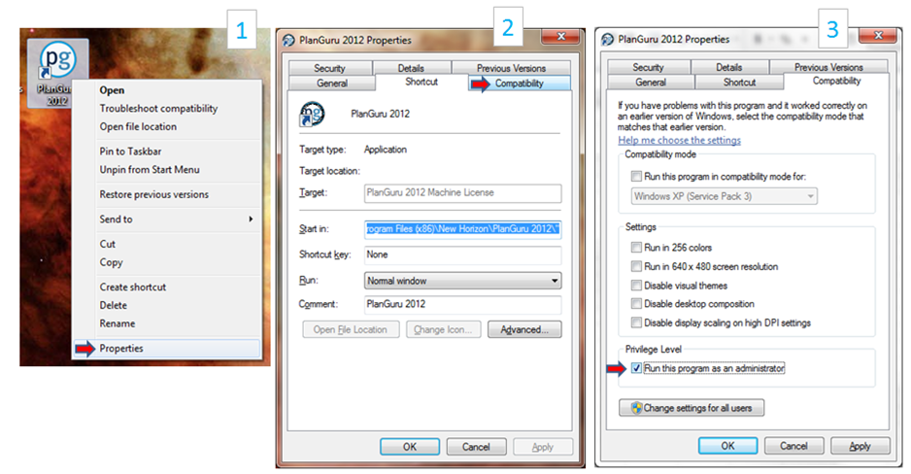Close the right PlanGuru 2012 Properties dialog
Viewport: 911px width, 474px height.
(878, 35)
